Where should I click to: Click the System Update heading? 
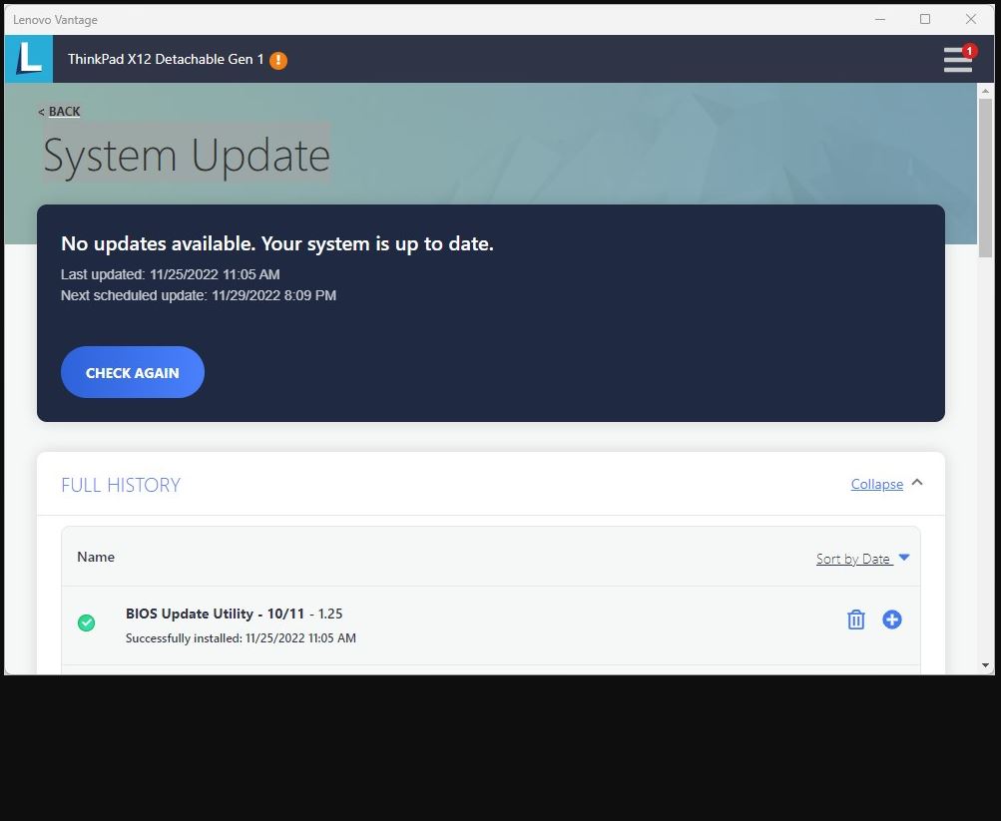click(187, 155)
